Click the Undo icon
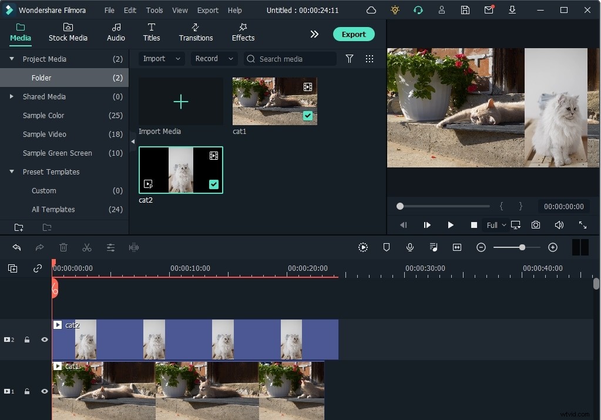The image size is (601, 420). 16,247
